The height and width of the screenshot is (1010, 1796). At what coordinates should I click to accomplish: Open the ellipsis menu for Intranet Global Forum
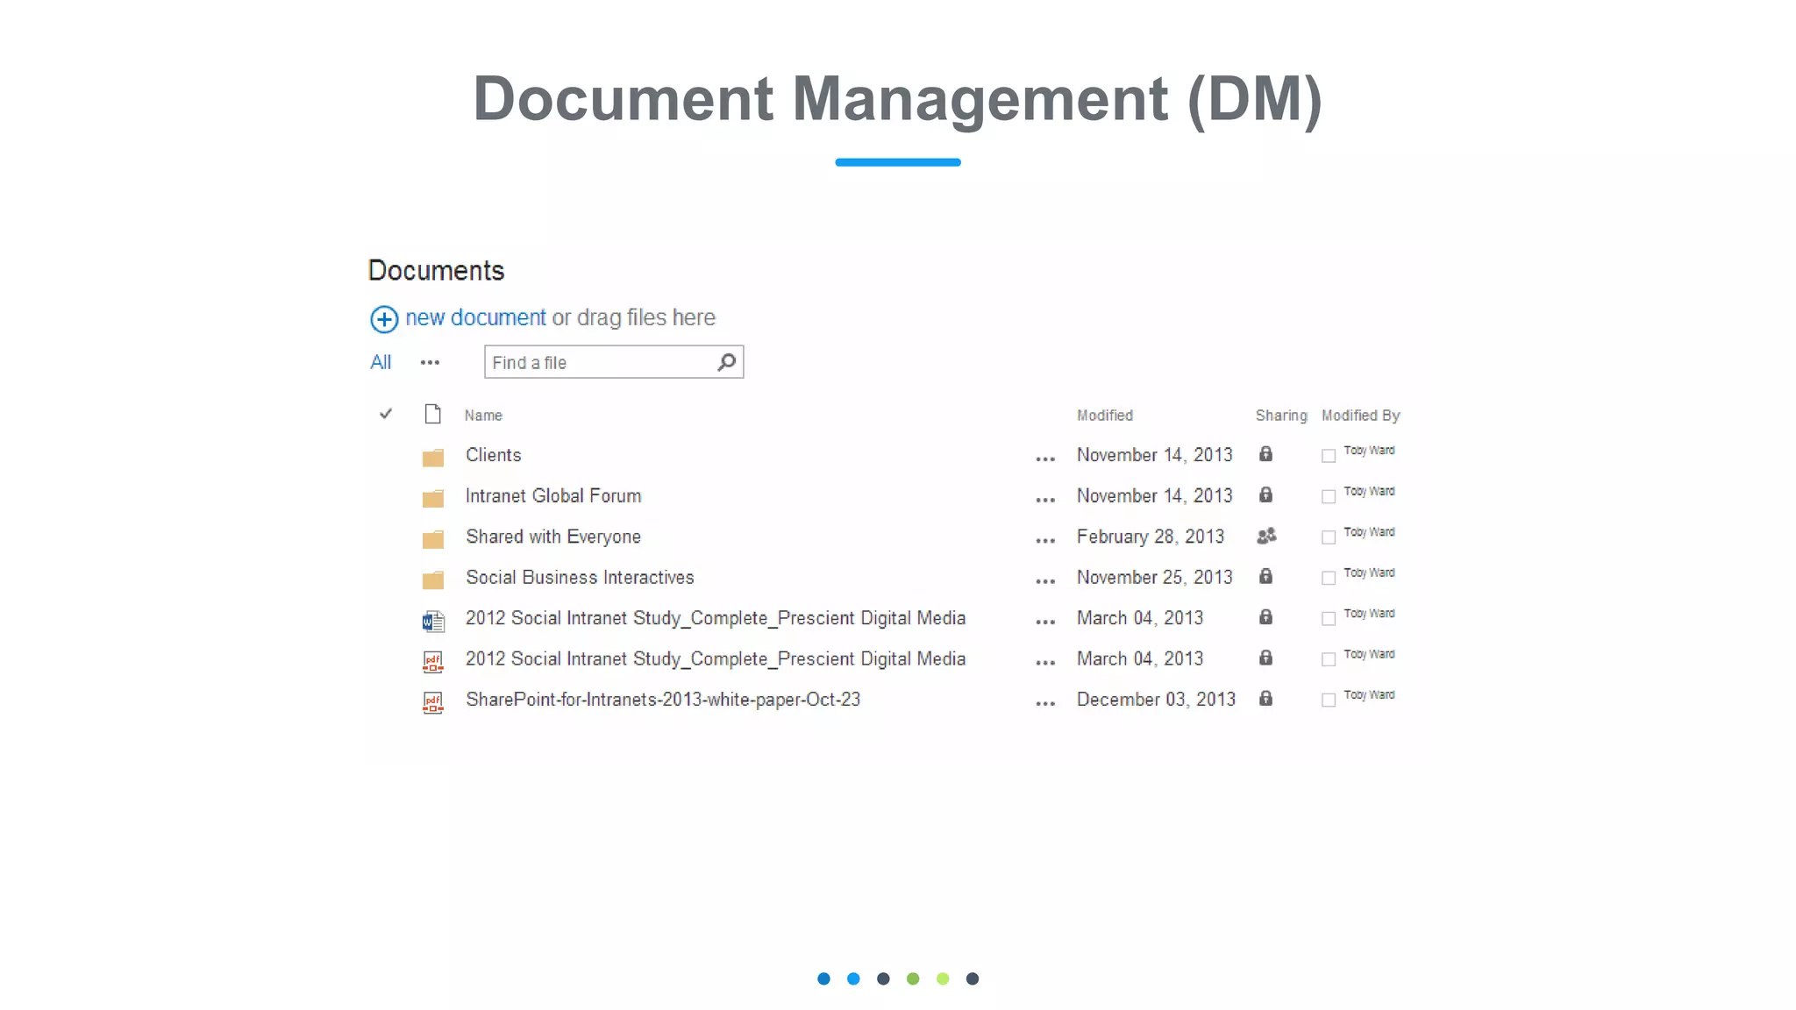[1045, 500]
